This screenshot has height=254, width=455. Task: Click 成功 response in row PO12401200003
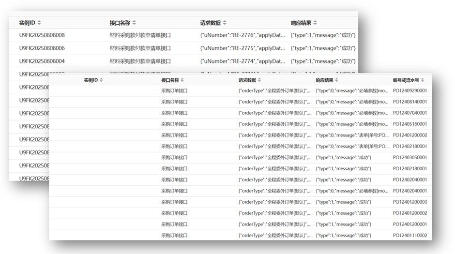[344, 202]
